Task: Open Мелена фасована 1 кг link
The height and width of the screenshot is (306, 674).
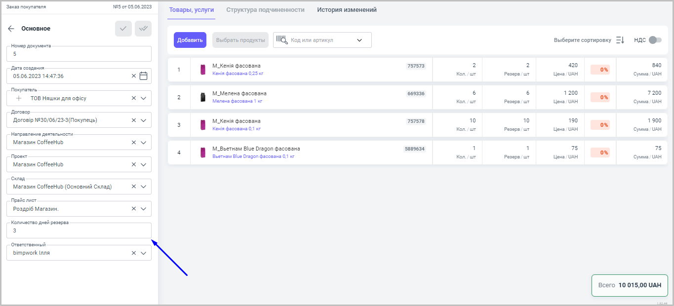Action: point(237,101)
